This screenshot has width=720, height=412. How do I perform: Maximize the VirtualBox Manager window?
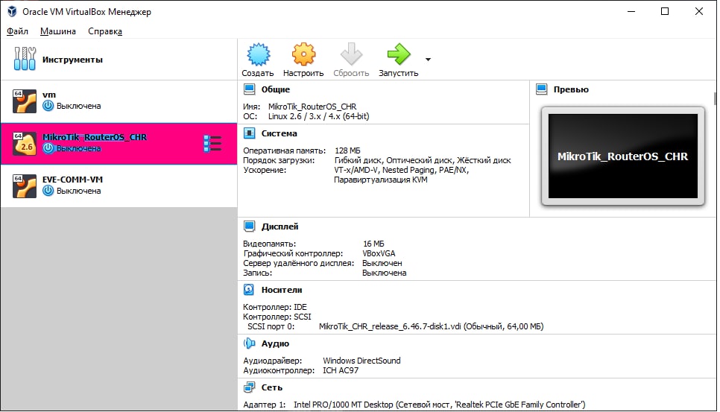point(665,11)
